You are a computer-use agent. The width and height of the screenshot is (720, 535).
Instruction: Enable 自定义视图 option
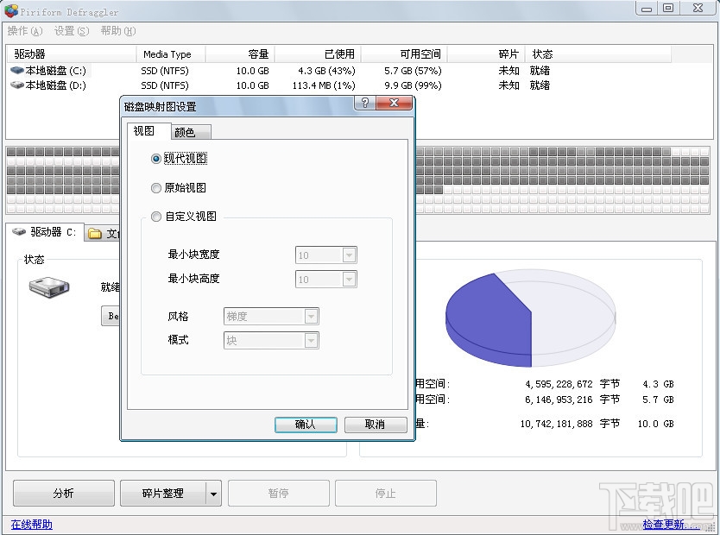pos(155,217)
